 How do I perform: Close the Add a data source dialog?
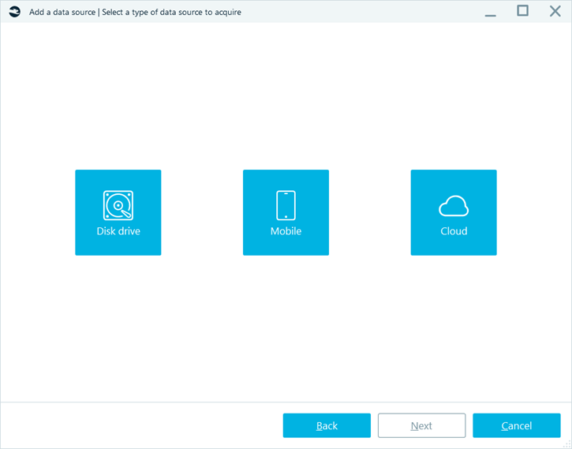pos(555,11)
